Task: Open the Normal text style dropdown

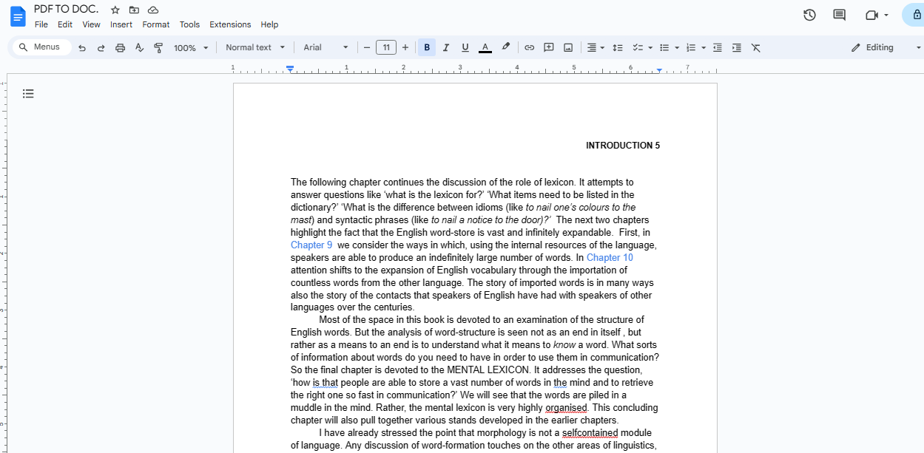Action: click(x=255, y=47)
